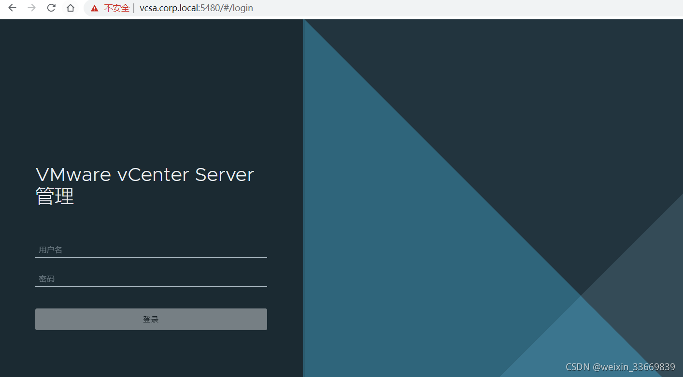Click the VMware vCenter Server heading

[145, 174]
